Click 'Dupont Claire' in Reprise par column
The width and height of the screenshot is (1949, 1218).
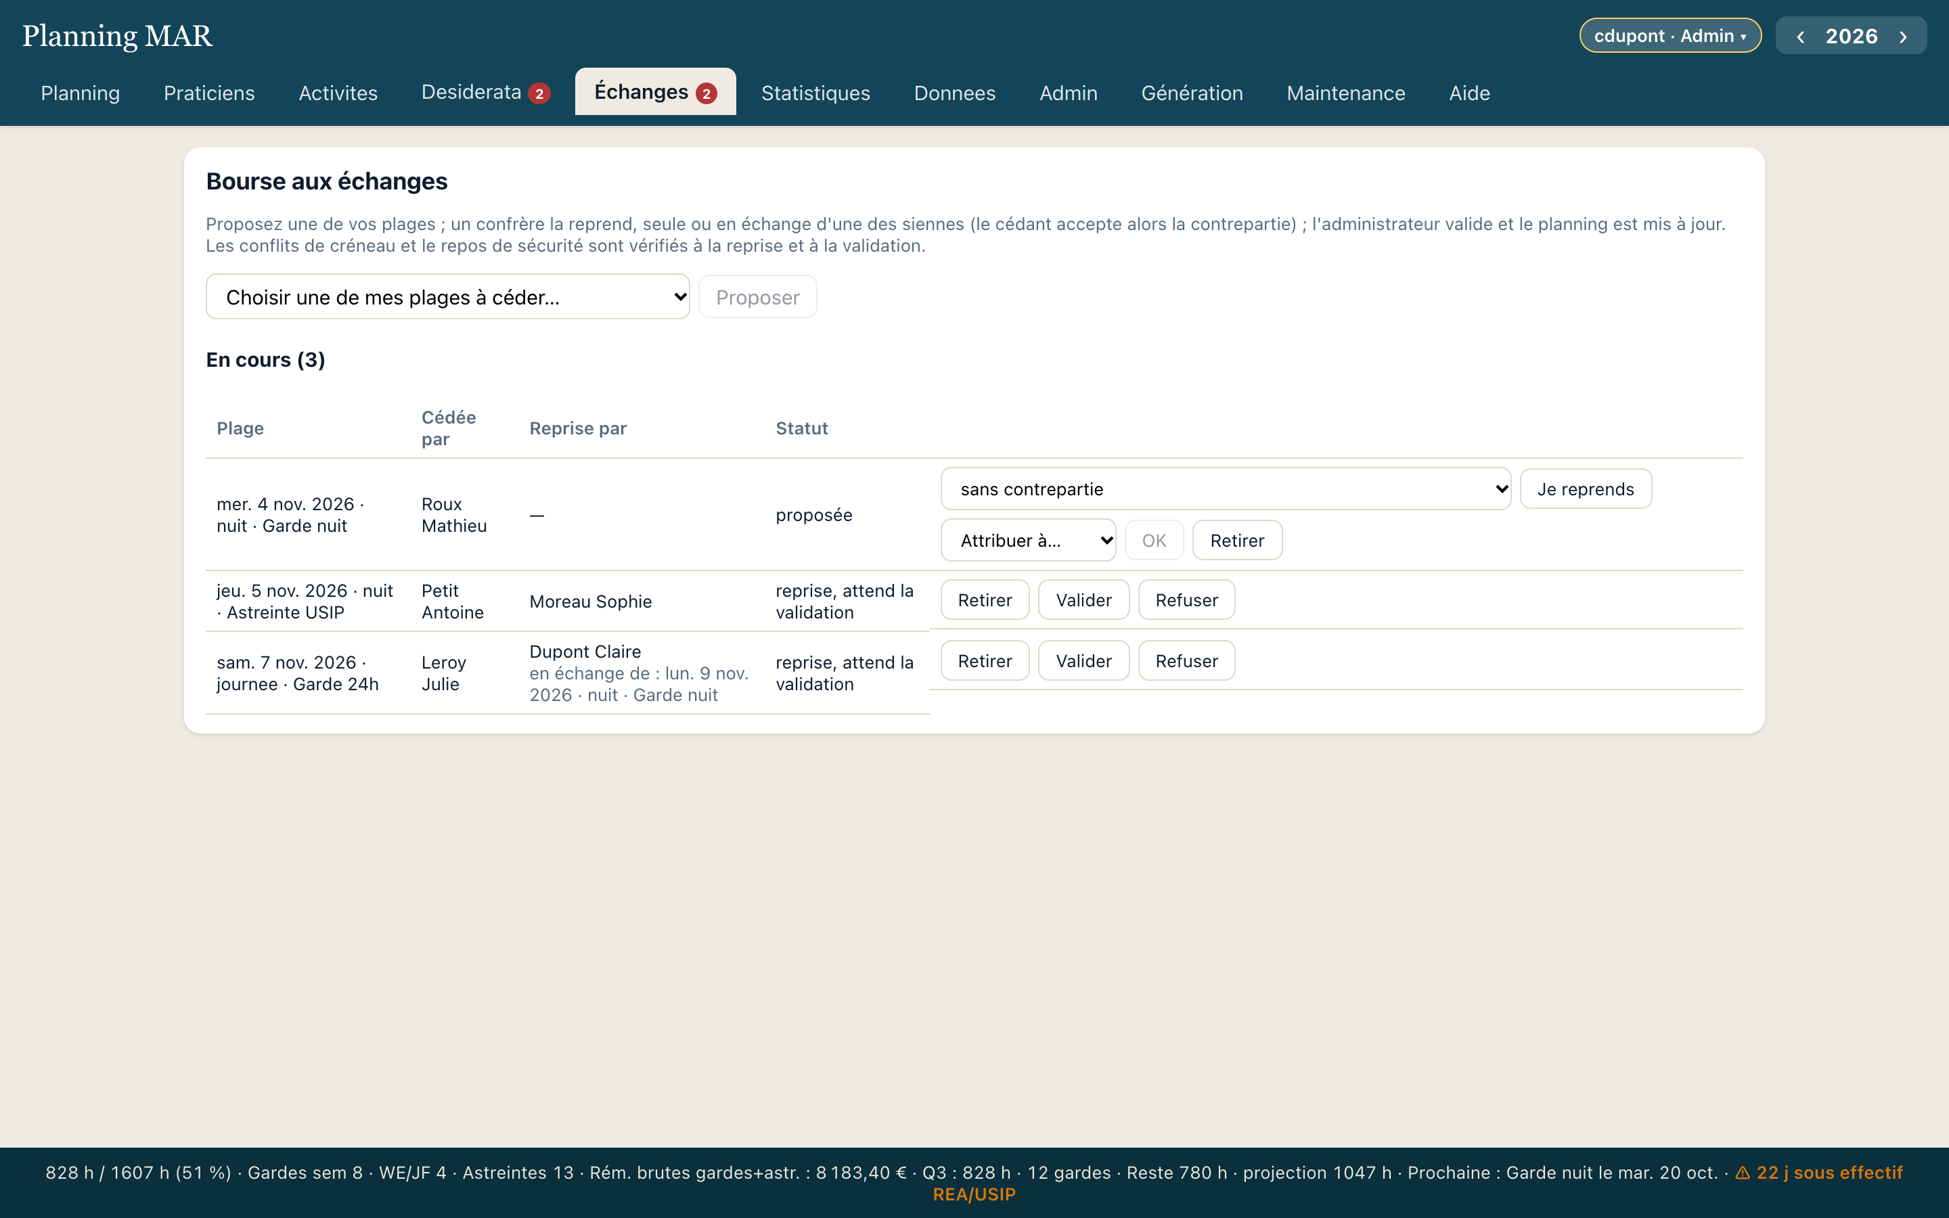pyautogui.click(x=585, y=651)
